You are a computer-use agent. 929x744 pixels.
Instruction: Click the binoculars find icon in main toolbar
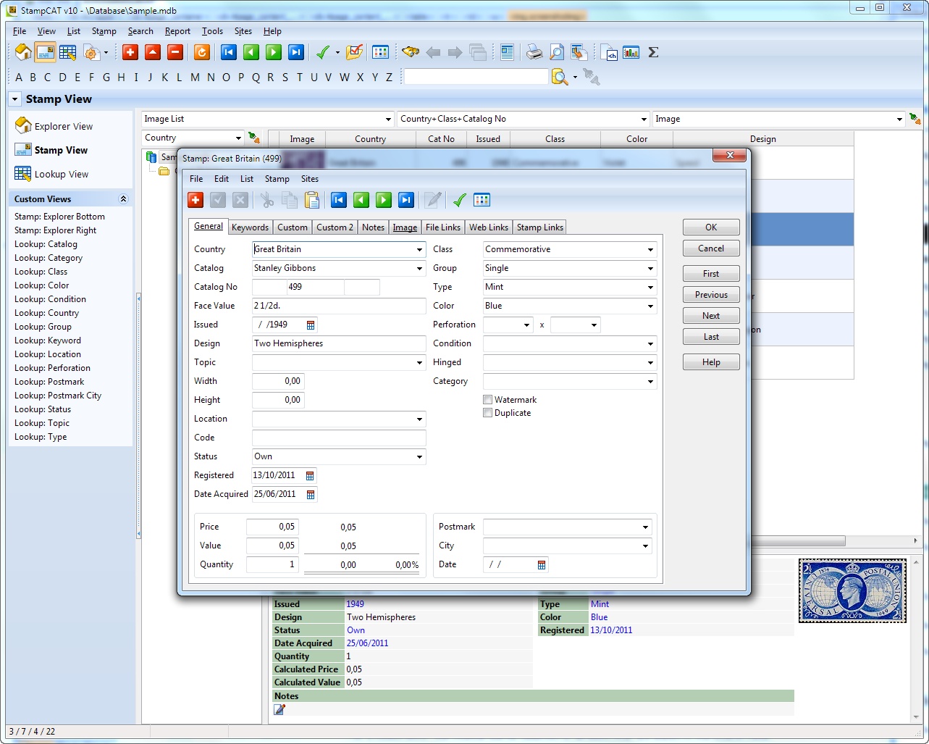411,52
